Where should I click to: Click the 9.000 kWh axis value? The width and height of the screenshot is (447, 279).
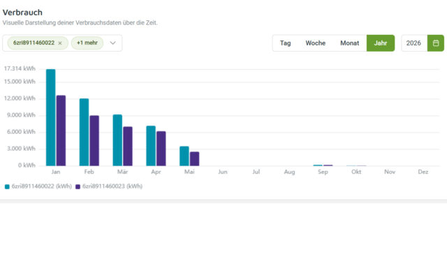pos(21,115)
